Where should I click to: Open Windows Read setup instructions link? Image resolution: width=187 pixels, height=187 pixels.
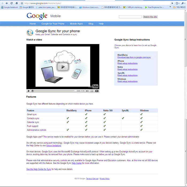pos(127,81)
